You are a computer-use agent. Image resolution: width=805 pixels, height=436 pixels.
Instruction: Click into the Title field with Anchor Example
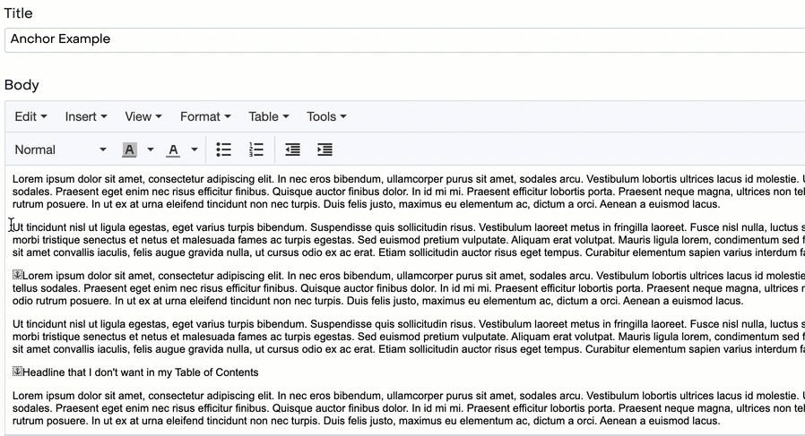tap(403, 39)
